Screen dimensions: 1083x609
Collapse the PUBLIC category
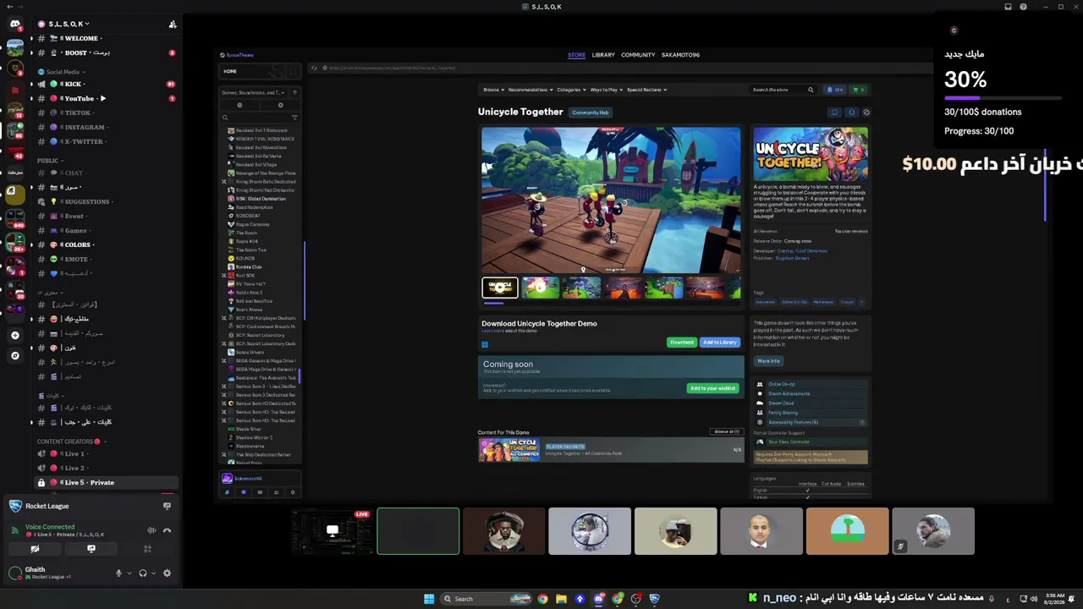pyautogui.click(x=51, y=160)
